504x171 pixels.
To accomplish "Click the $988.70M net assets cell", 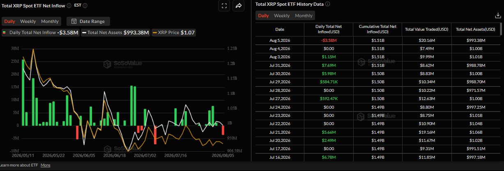I will pyautogui.click(x=475, y=82).
